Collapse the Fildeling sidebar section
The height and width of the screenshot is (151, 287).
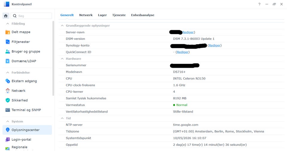tap(8, 24)
